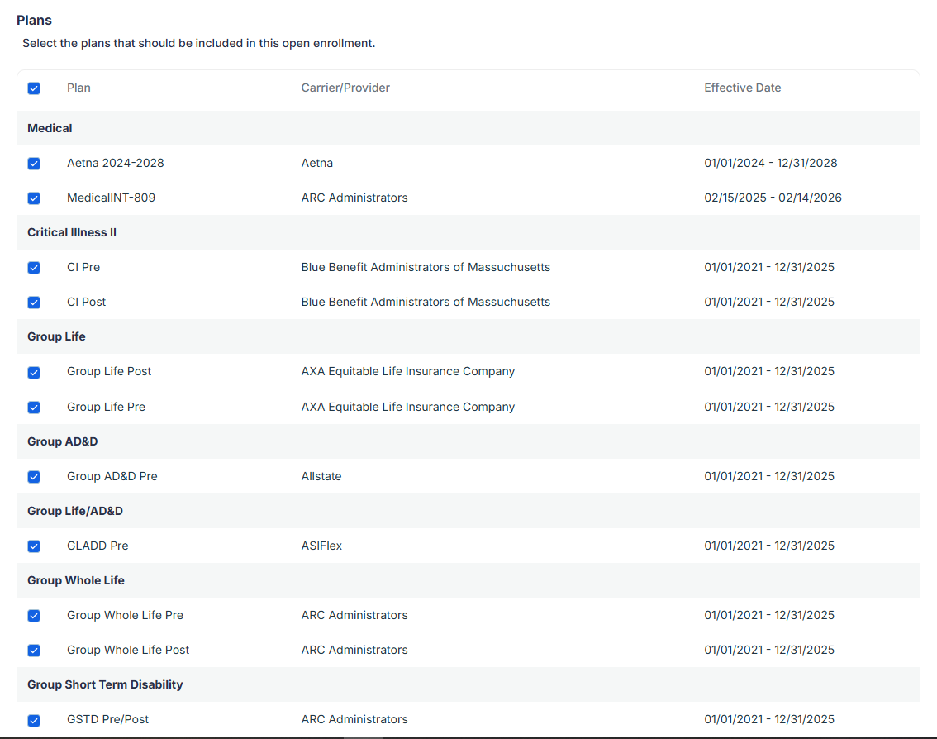Viewport: 937px width, 739px height.
Task: Click ARC Administrators in the MedicalINT-809 row
Action: (x=354, y=198)
